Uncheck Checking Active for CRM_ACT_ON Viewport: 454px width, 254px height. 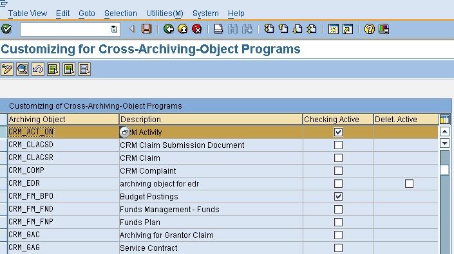coord(338,132)
